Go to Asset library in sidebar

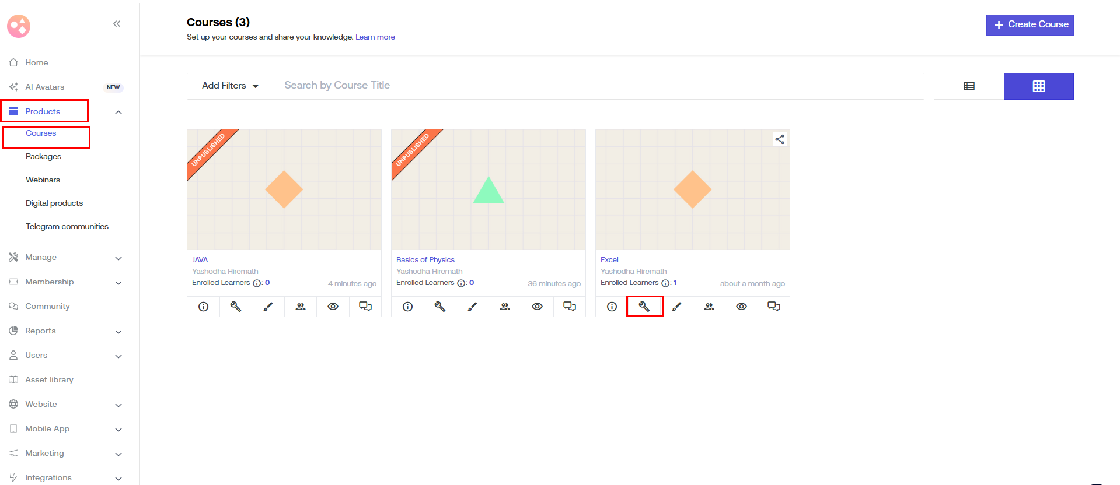point(49,380)
